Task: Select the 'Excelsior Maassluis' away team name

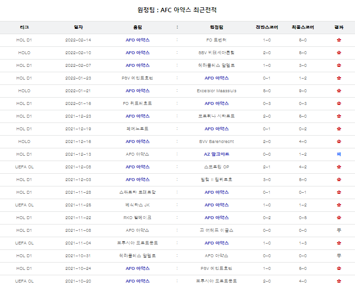Action: (217, 91)
